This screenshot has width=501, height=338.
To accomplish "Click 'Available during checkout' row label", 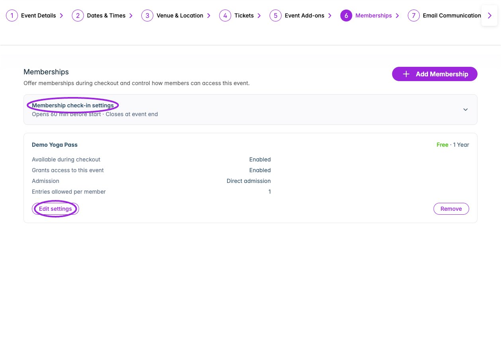I will coord(66,159).
